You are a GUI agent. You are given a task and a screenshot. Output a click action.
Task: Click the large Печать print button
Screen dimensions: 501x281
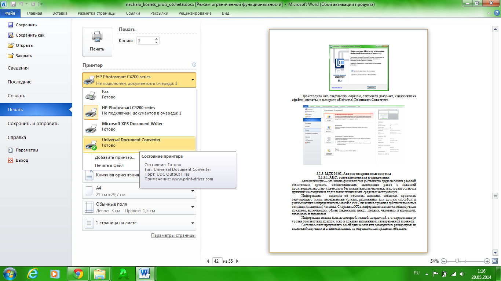click(x=97, y=42)
